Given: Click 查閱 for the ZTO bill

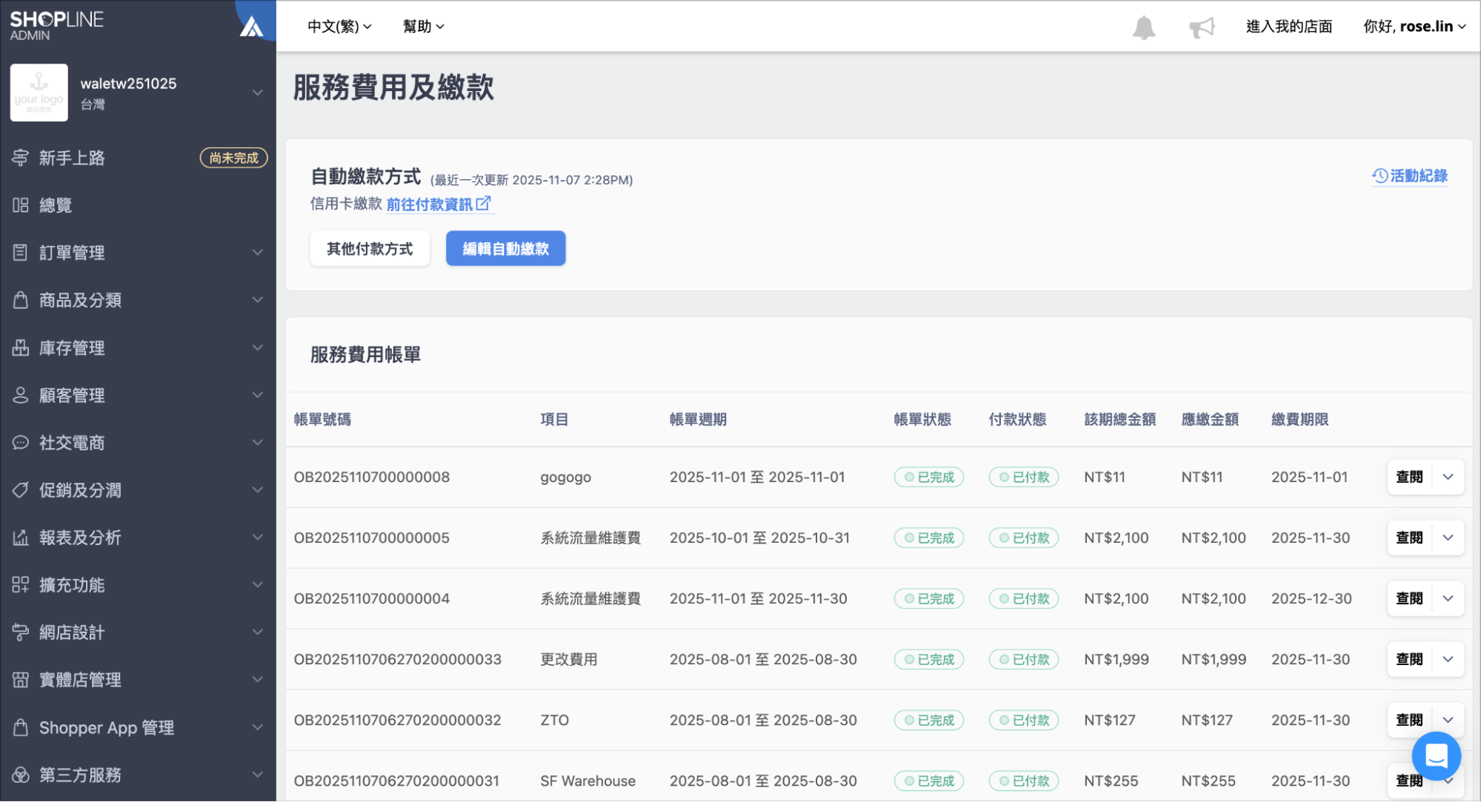Looking at the screenshot, I should pos(1409,720).
